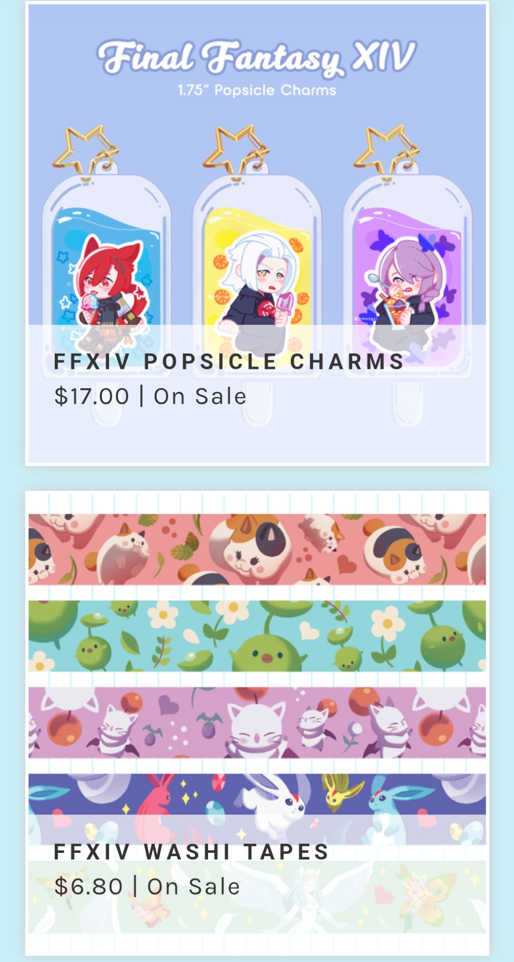The width and height of the screenshot is (514, 962).
Task: Click the $17.00 price on the charms listing
Action: coord(92,396)
